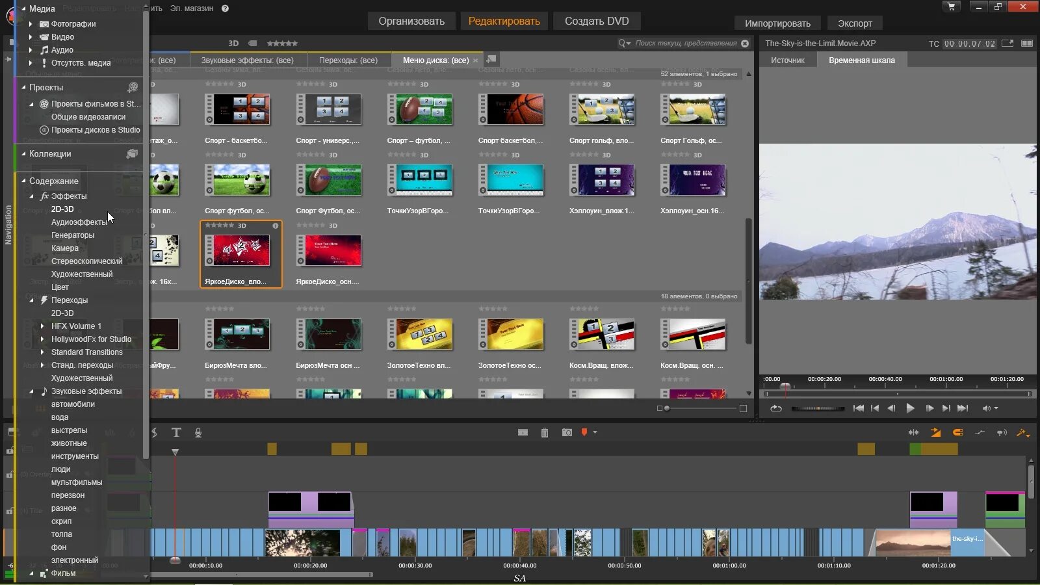Select Проекты дисков в Studio

pyautogui.click(x=96, y=130)
